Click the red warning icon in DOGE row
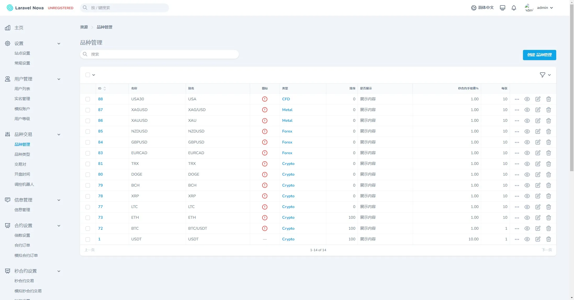574x300 pixels. coord(265,175)
